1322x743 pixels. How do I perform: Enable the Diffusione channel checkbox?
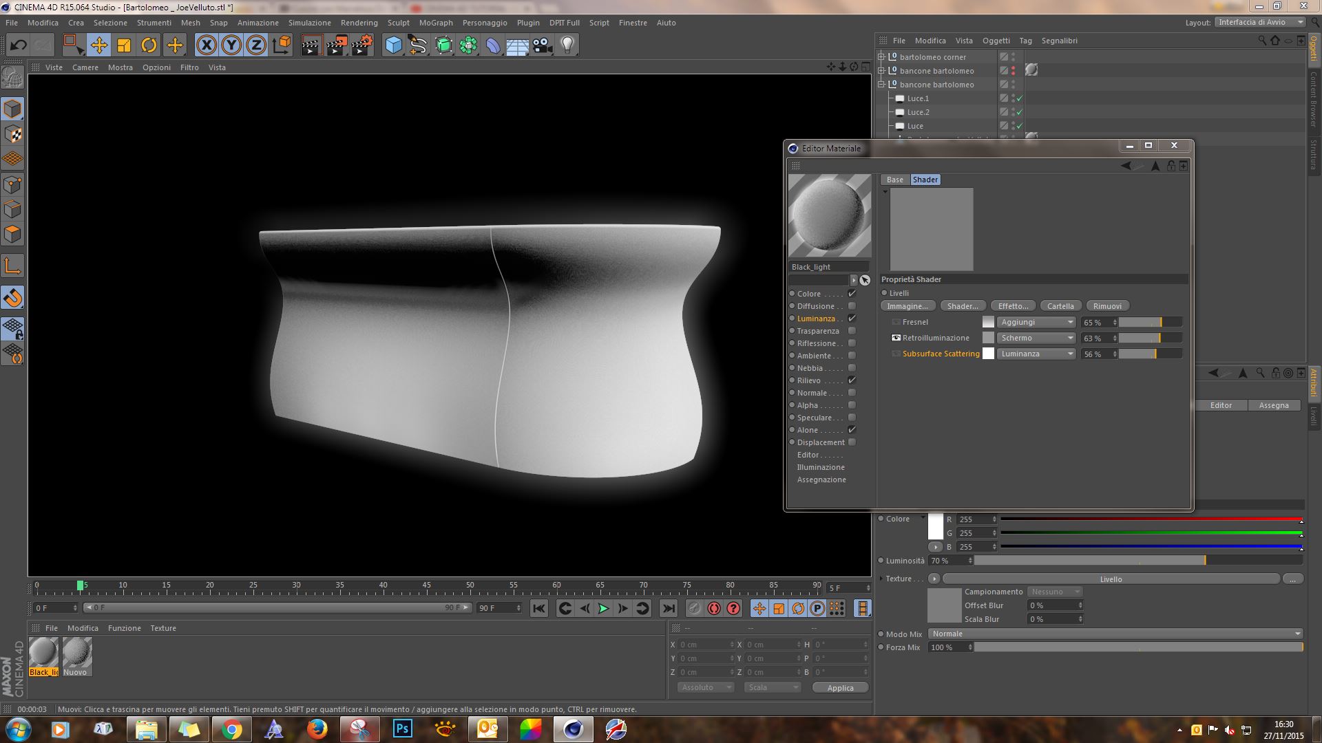pos(852,306)
